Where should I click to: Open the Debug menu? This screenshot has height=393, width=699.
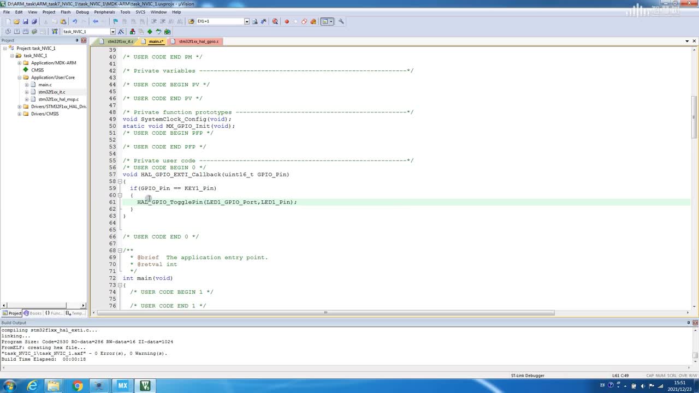click(82, 11)
